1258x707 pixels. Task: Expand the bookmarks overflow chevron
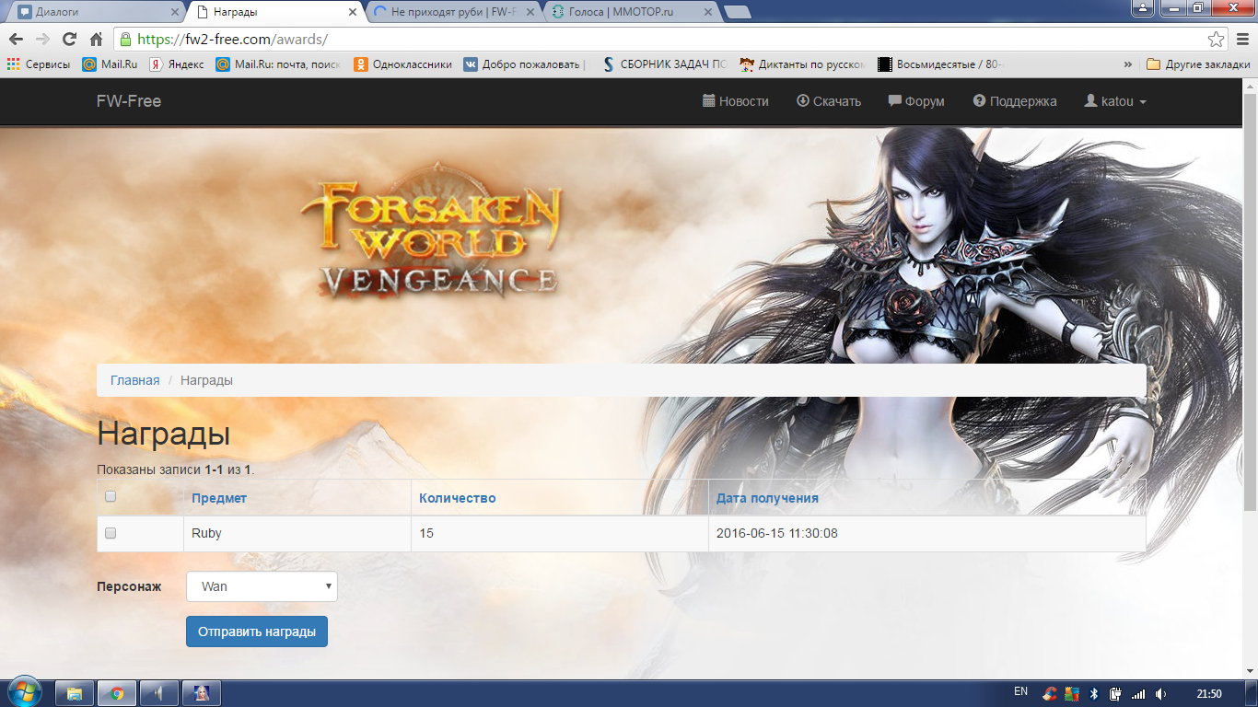pyautogui.click(x=1128, y=64)
